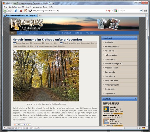The width and height of the screenshot is (150, 132).
Task: Open the Hilfe menu
Action: (x=51, y=7)
